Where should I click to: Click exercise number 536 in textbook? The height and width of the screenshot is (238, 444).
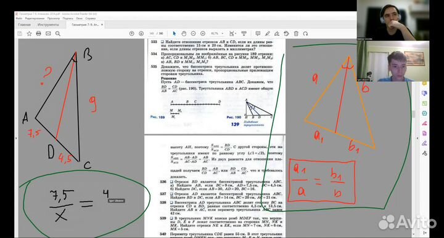pyautogui.click(x=163, y=181)
